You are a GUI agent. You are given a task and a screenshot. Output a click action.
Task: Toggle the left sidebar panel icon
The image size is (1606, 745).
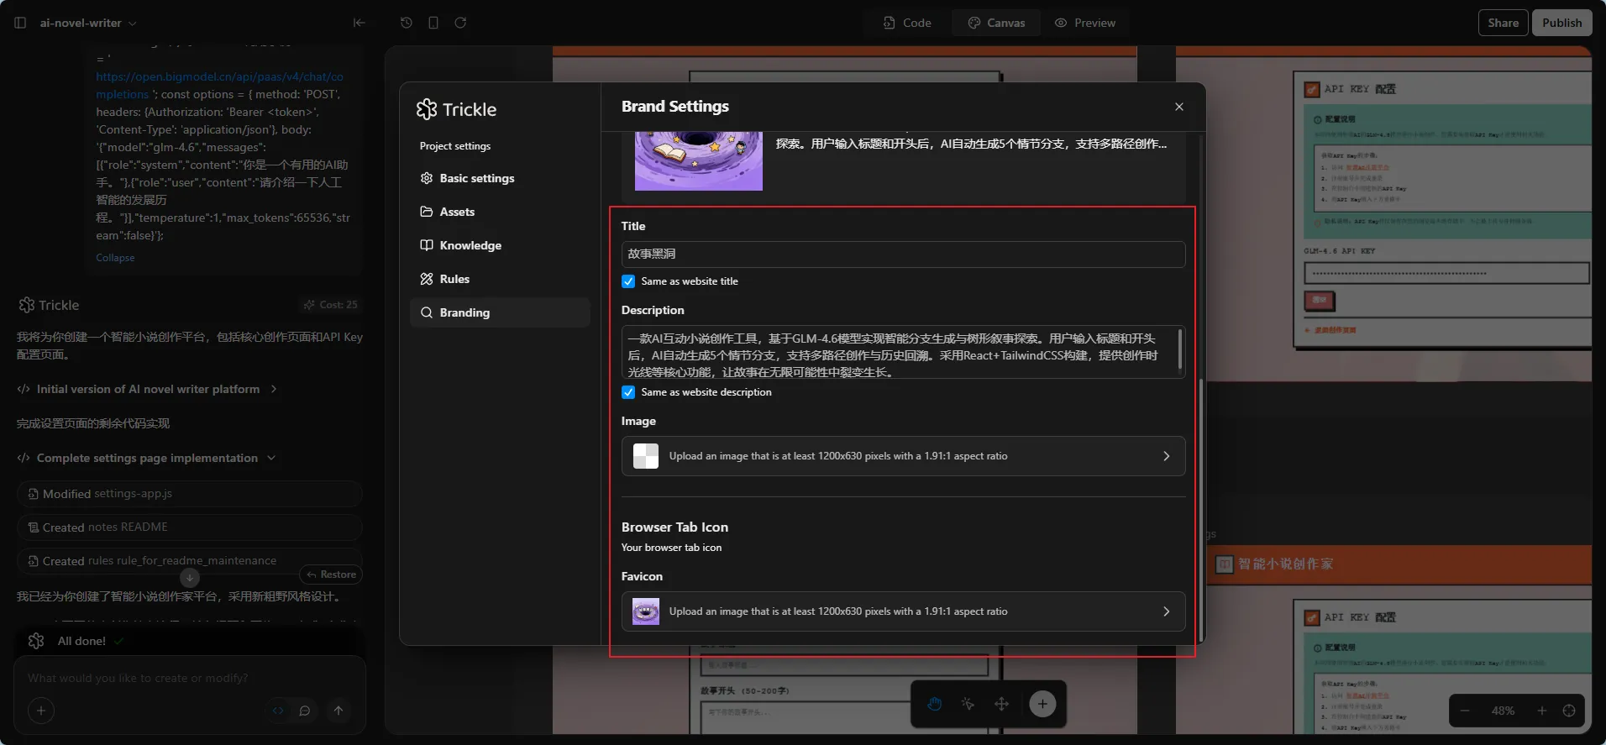(20, 23)
